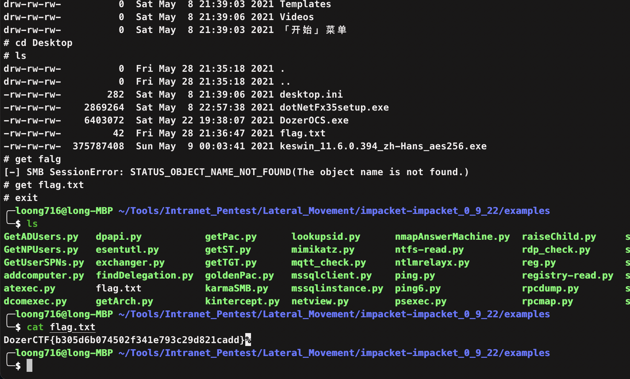
Task: Click goldenPac.py in the file listing
Action: click(x=239, y=275)
